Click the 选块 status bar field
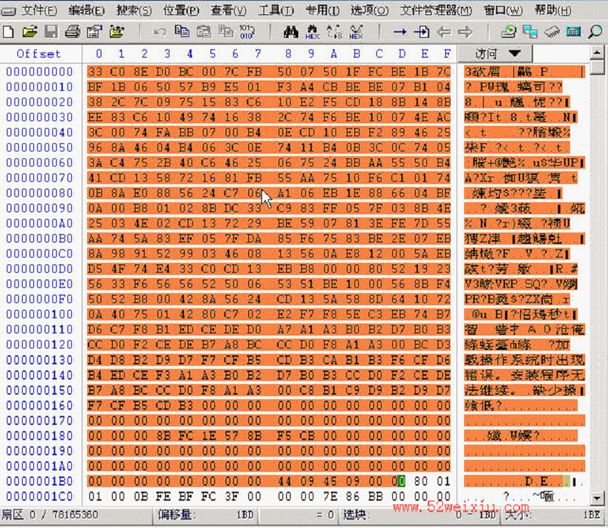The height and width of the screenshot is (528, 608). pyautogui.click(x=421, y=515)
